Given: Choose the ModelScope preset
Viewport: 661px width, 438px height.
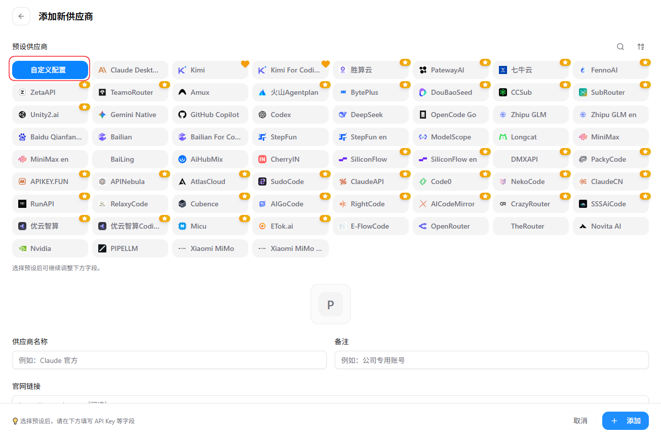Looking at the screenshot, I should (x=451, y=137).
